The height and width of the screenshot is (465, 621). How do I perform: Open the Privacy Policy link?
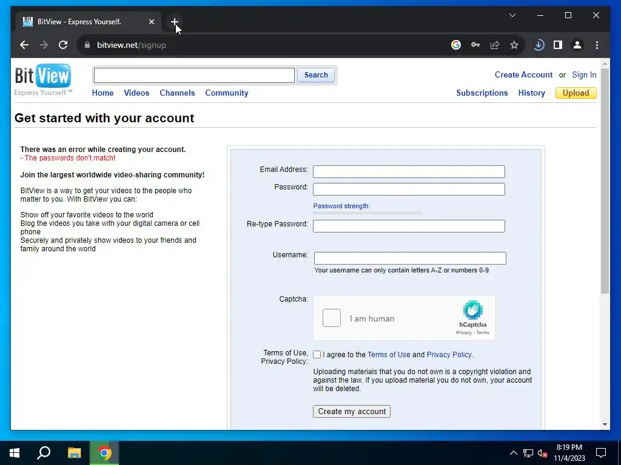click(x=449, y=355)
